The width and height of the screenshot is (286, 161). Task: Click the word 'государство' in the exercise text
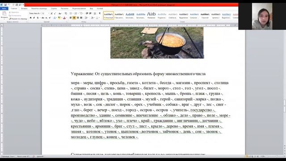(x=202, y=110)
